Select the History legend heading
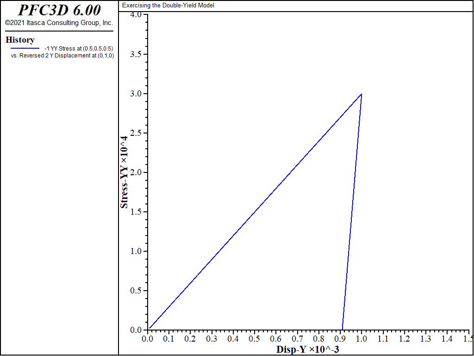The image size is (474, 356). pyautogui.click(x=20, y=40)
